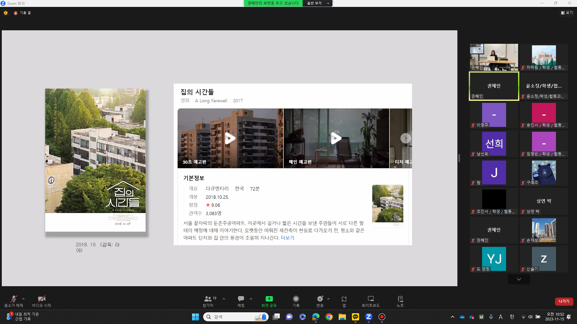The image size is (577, 324).
Task: Click the A keyboard mode tray indicator
Action: tap(501, 317)
